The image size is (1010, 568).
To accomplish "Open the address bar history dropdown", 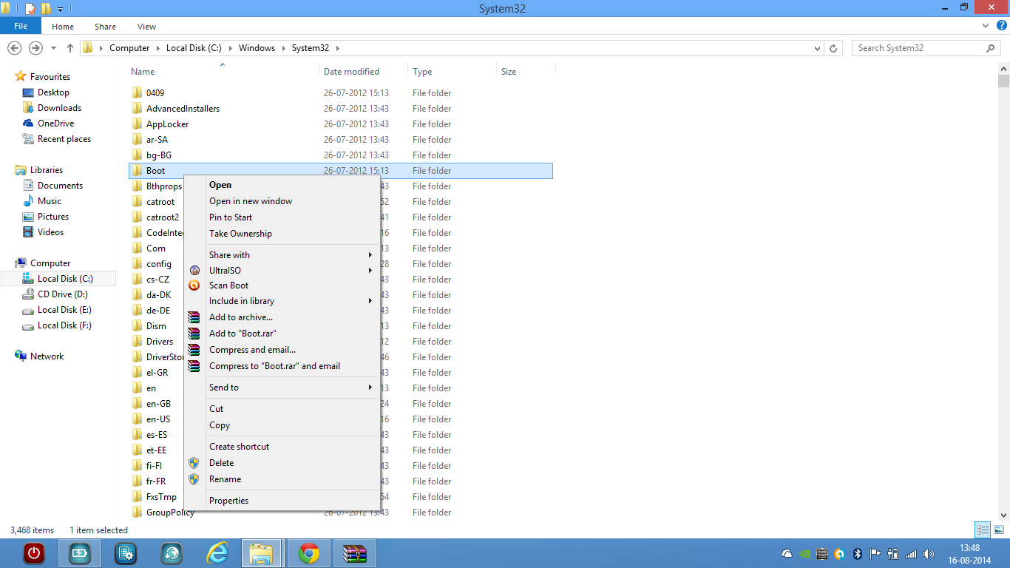I will coord(817,47).
